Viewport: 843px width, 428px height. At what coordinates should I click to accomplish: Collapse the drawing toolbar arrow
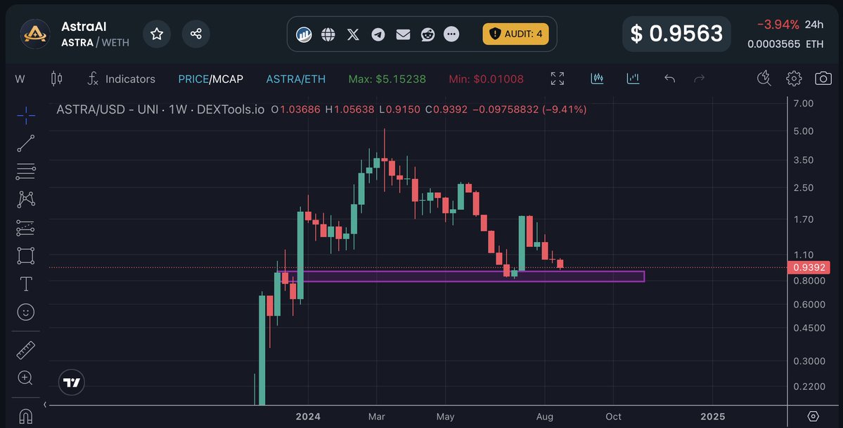44,405
